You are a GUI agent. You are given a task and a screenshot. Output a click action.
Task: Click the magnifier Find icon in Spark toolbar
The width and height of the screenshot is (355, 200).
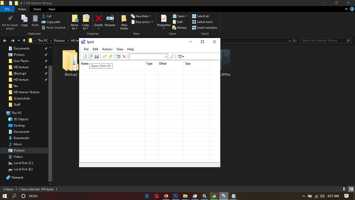tap(172, 57)
